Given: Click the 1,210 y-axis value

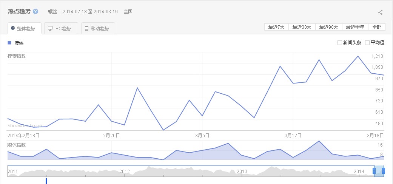Looking at the screenshot, I should coord(377,56).
